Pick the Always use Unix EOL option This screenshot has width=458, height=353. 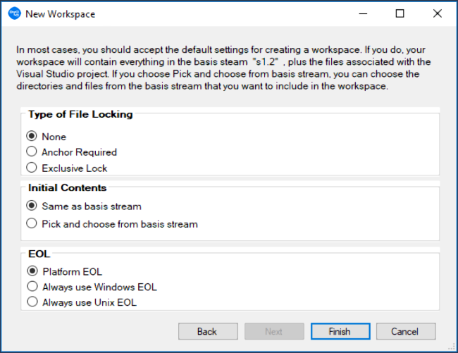tap(31, 302)
